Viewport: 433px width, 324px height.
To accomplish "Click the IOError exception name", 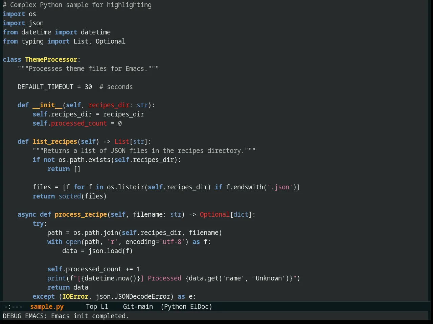I will tap(75, 296).
